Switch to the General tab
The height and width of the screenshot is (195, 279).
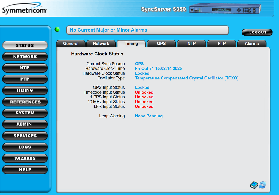pos(71,44)
